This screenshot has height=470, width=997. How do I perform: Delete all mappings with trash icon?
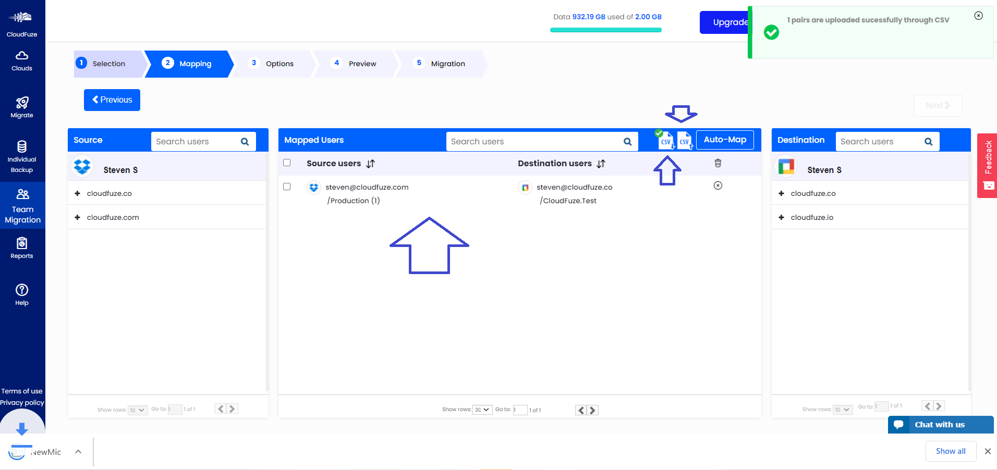coord(718,163)
